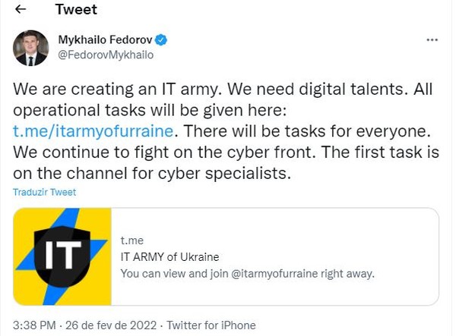Open the three-dots more options menu
The width and height of the screenshot is (456, 336).
point(432,40)
